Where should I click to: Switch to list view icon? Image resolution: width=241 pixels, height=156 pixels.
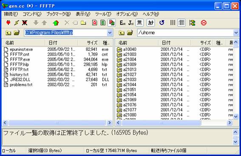click(x=173, y=23)
